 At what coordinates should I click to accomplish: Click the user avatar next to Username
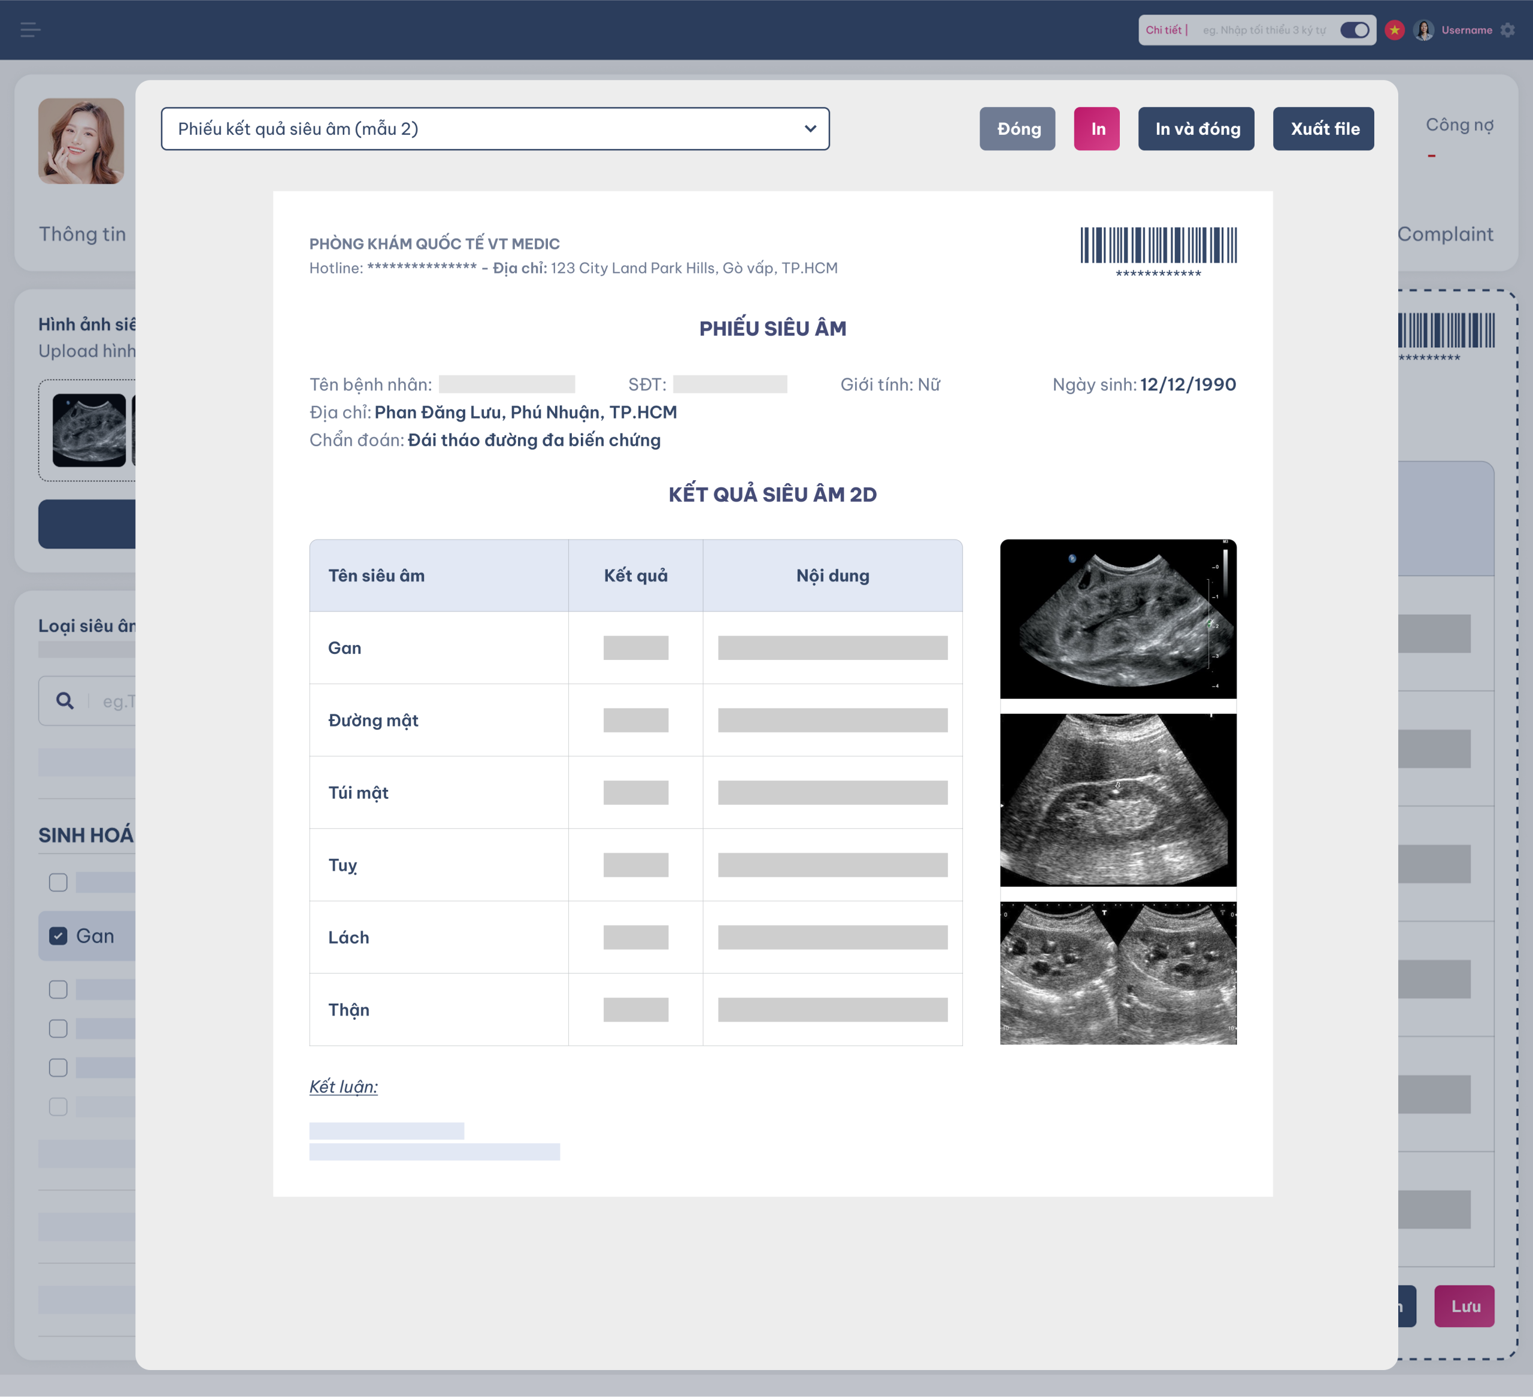point(1423,30)
